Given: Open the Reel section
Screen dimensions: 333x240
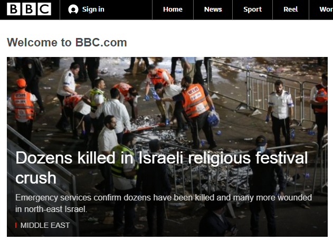Looking at the screenshot, I should tap(291, 9).
